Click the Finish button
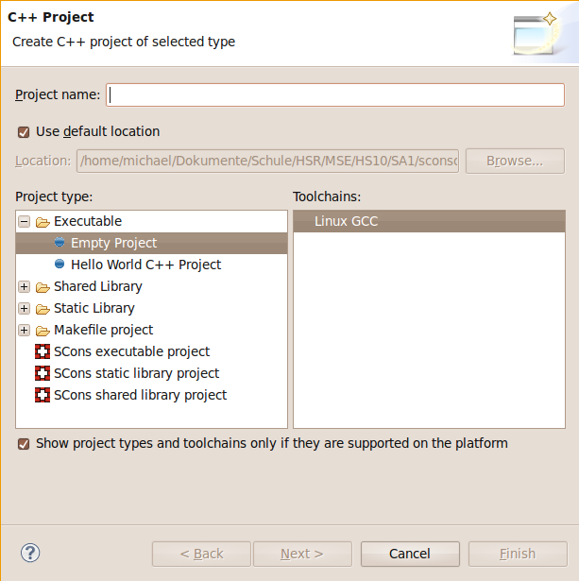Viewport: 579px width, 581px height. click(x=518, y=554)
